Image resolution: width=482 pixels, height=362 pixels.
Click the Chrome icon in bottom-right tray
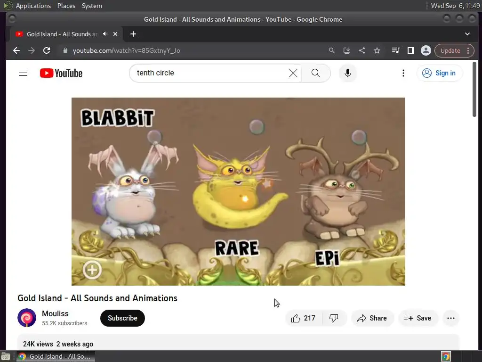tap(446, 356)
